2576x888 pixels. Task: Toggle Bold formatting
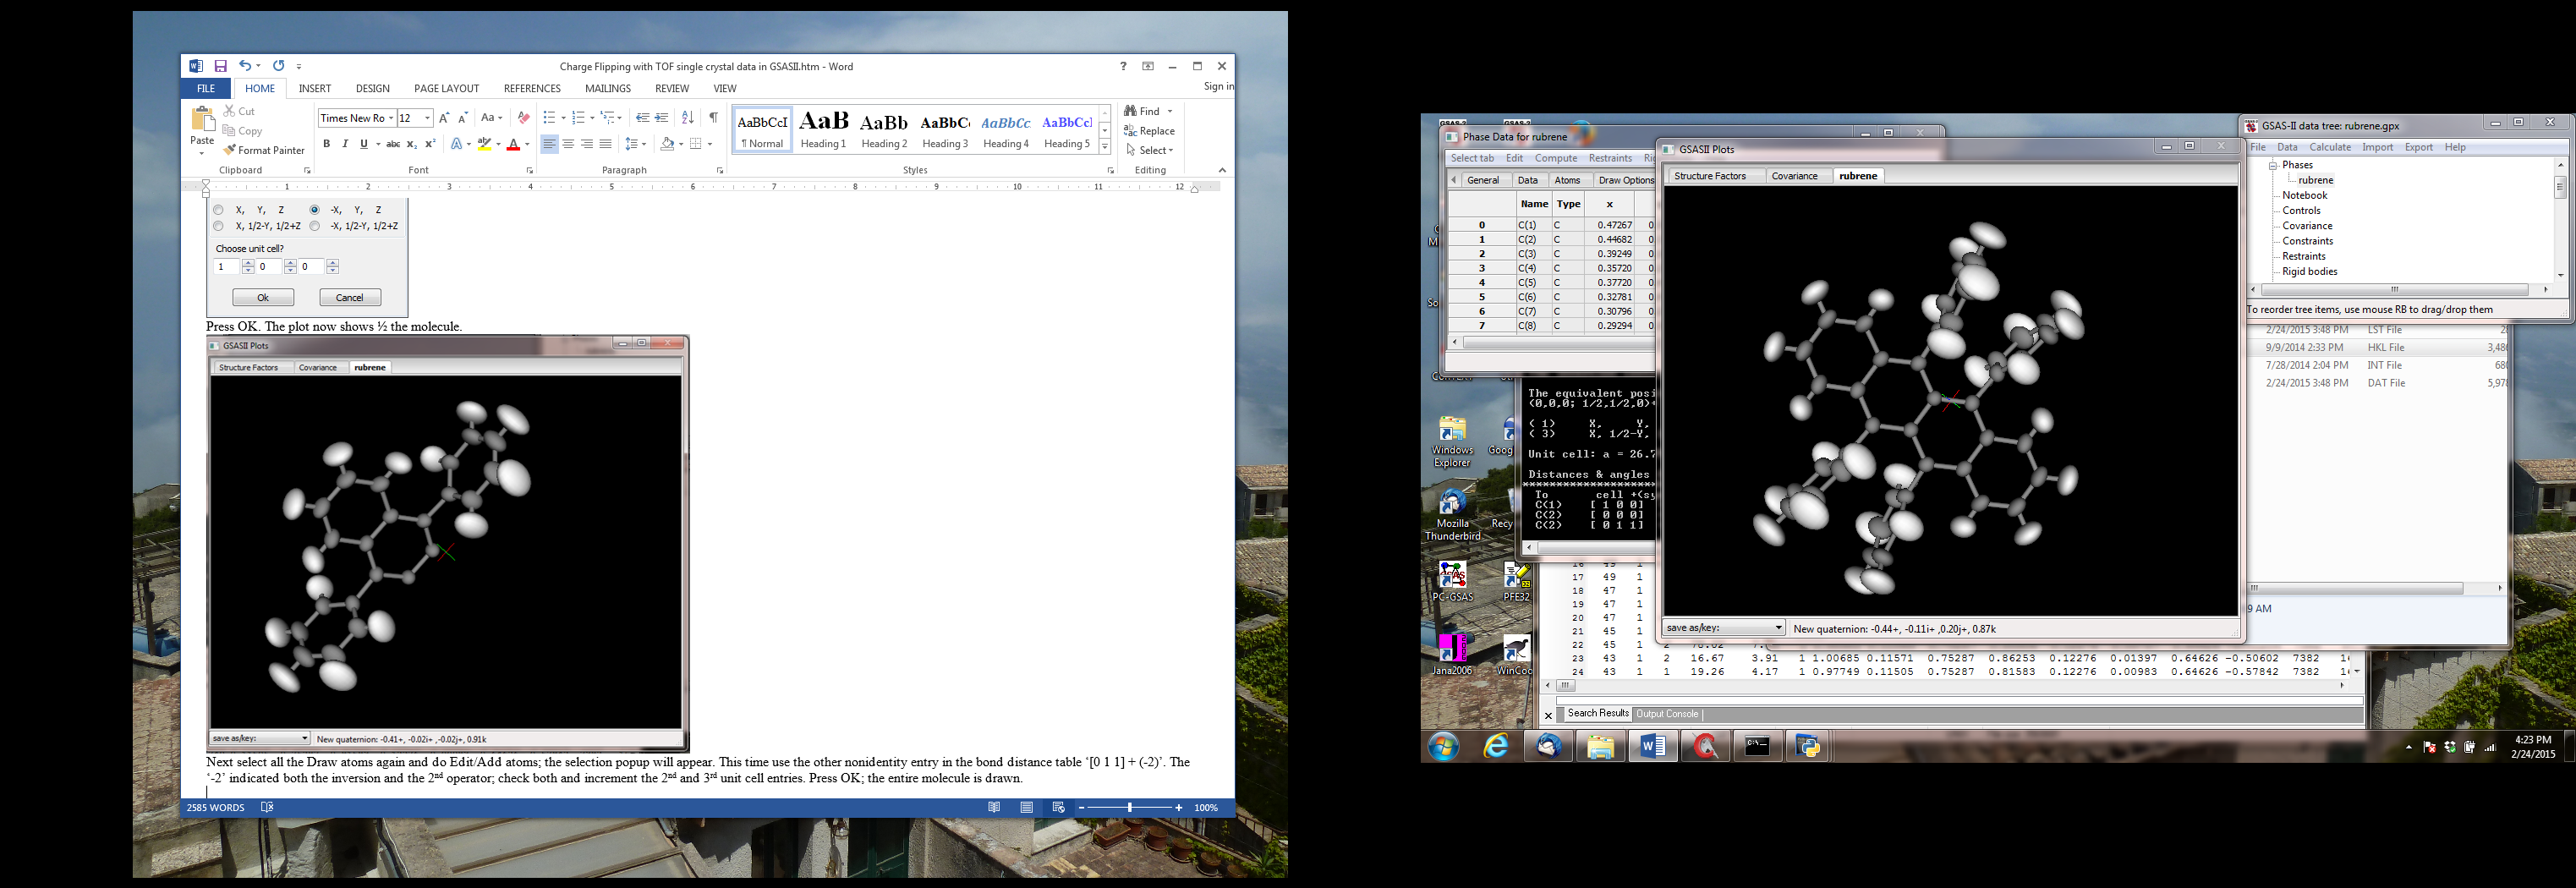coord(326,144)
